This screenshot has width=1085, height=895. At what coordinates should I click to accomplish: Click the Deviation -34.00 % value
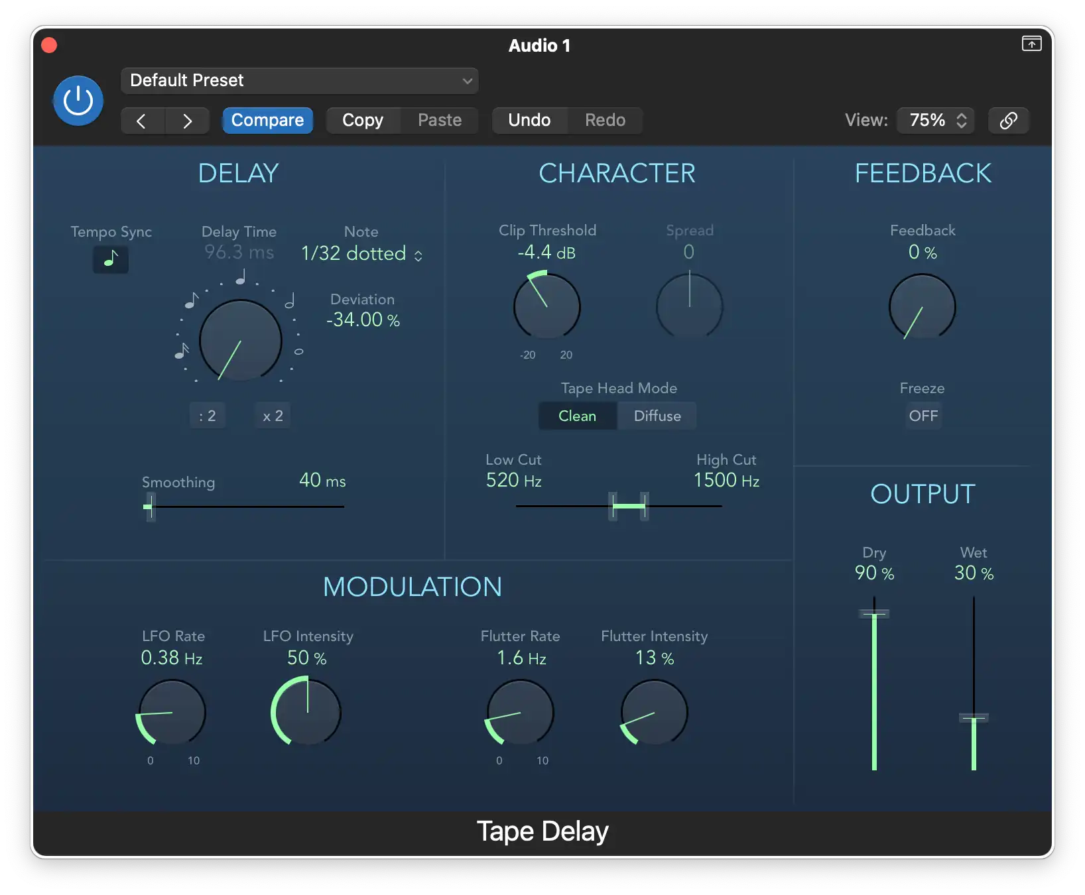[363, 320]
